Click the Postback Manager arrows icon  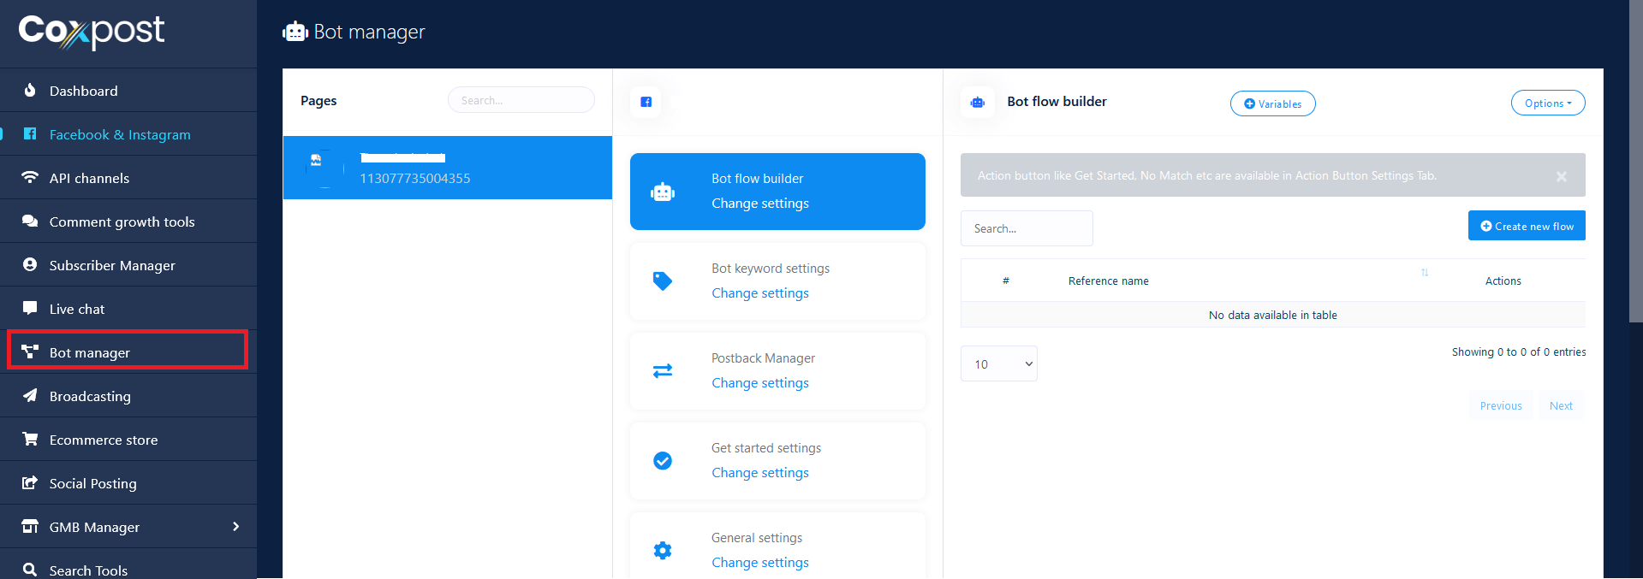(x=662, y=371)
